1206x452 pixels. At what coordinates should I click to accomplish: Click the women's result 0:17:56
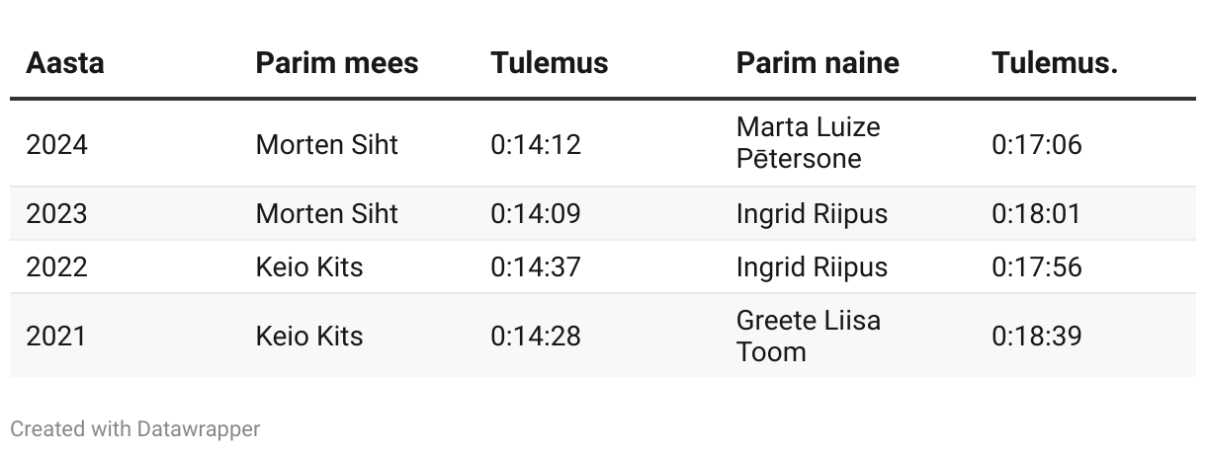coord(1037,266)
